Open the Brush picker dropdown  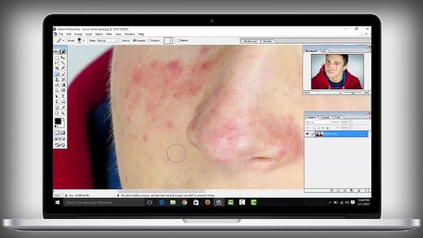click(x=84, y=40)
